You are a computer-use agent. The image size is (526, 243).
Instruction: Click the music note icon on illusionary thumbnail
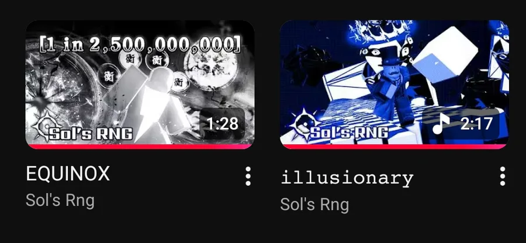pos(441,123)
